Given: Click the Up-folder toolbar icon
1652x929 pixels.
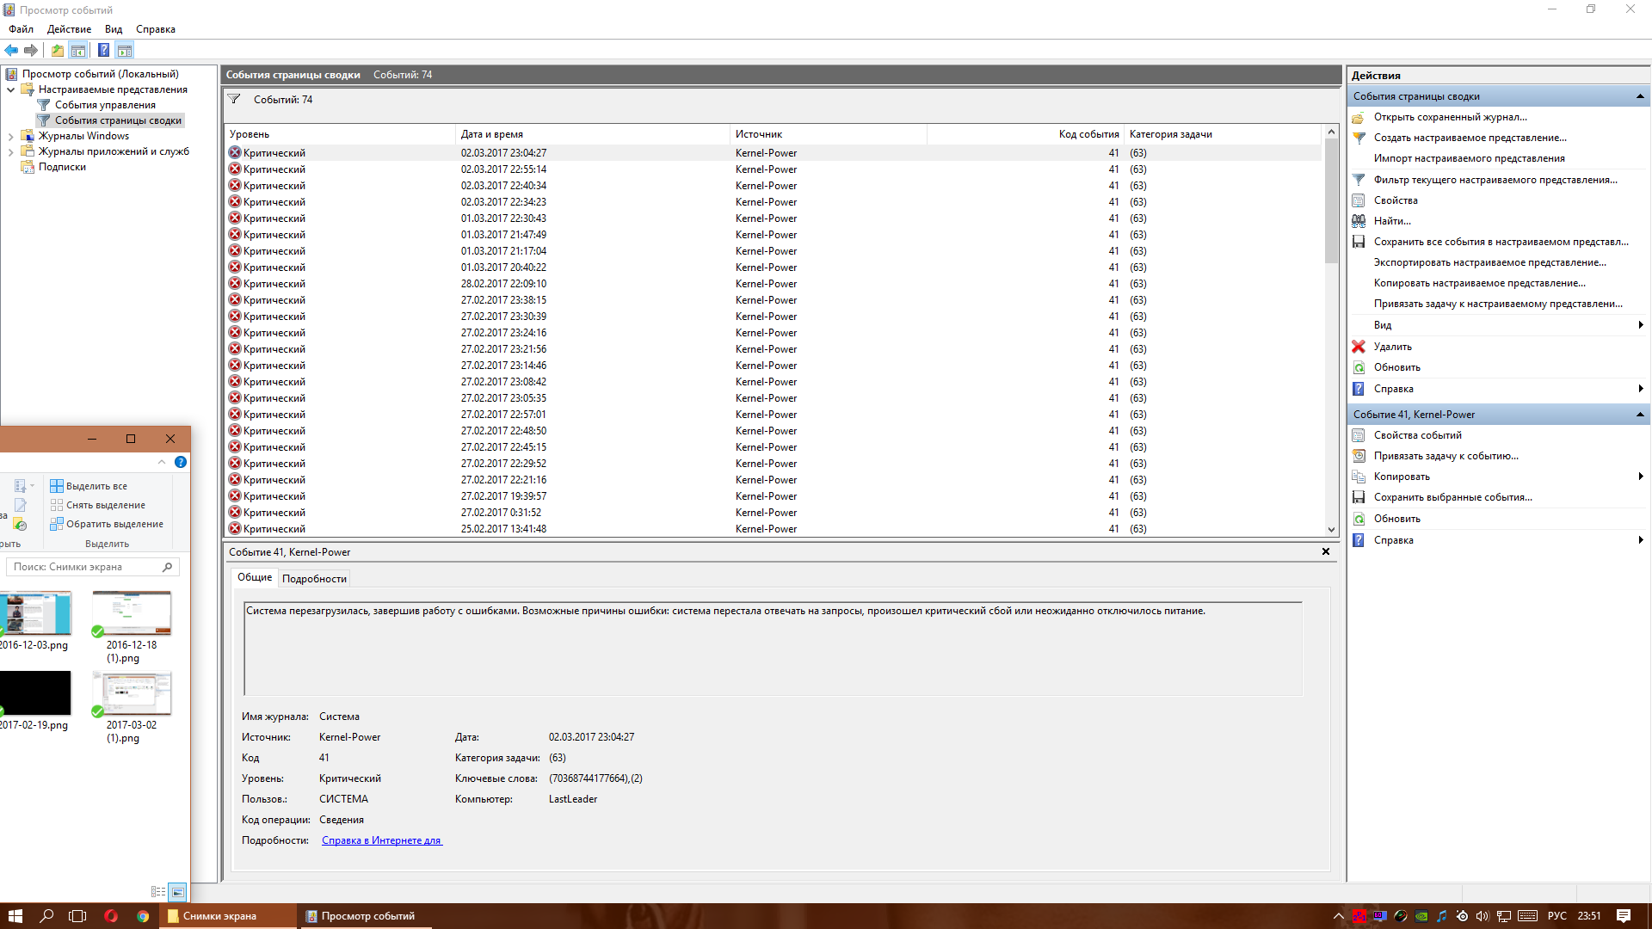Looking at the screenshot, I should click(x=57, y=50).
